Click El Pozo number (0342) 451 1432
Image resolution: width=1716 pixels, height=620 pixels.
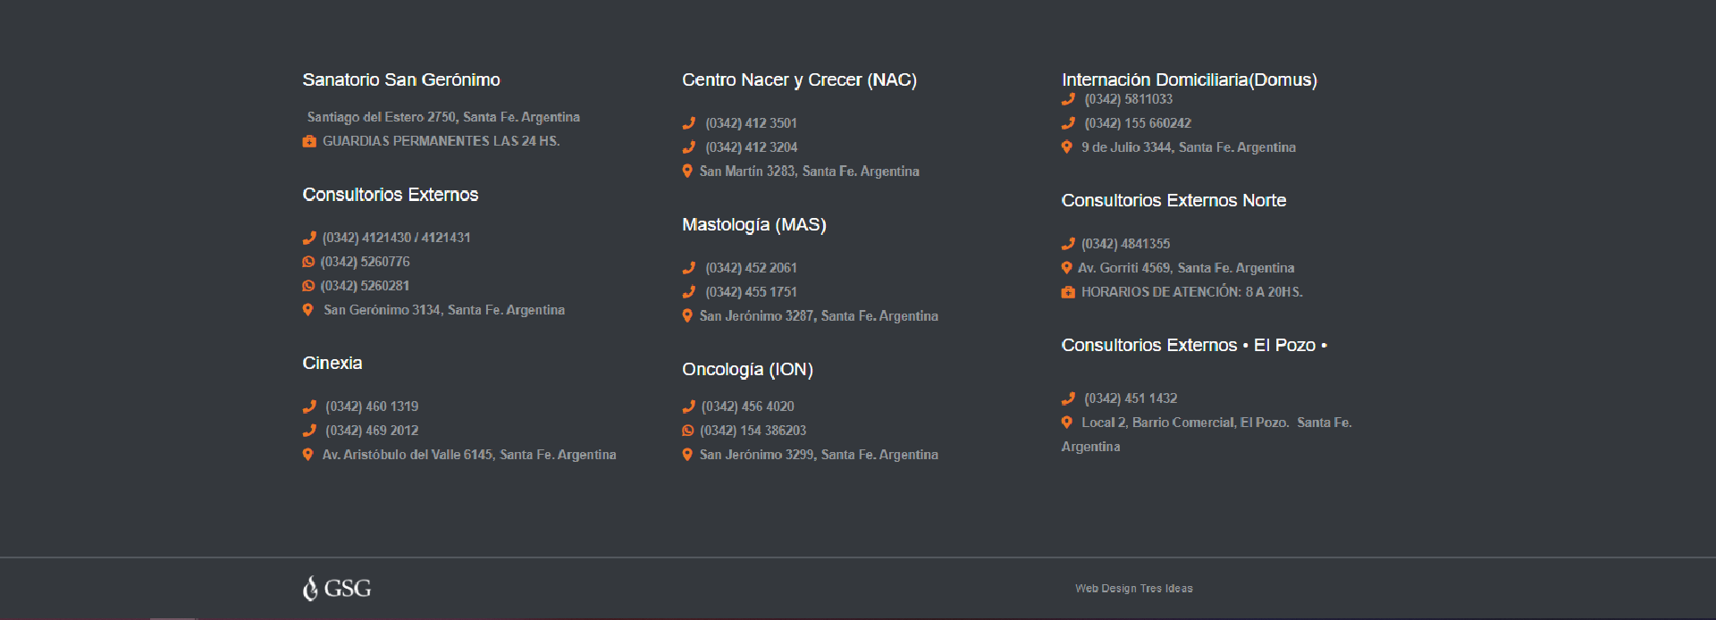1131,398
